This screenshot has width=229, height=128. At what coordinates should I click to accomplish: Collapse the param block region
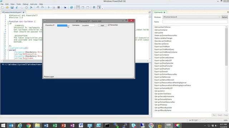8,50
